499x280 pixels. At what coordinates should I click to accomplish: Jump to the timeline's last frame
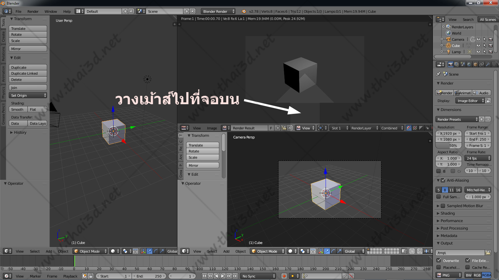(x=235, y=276)
